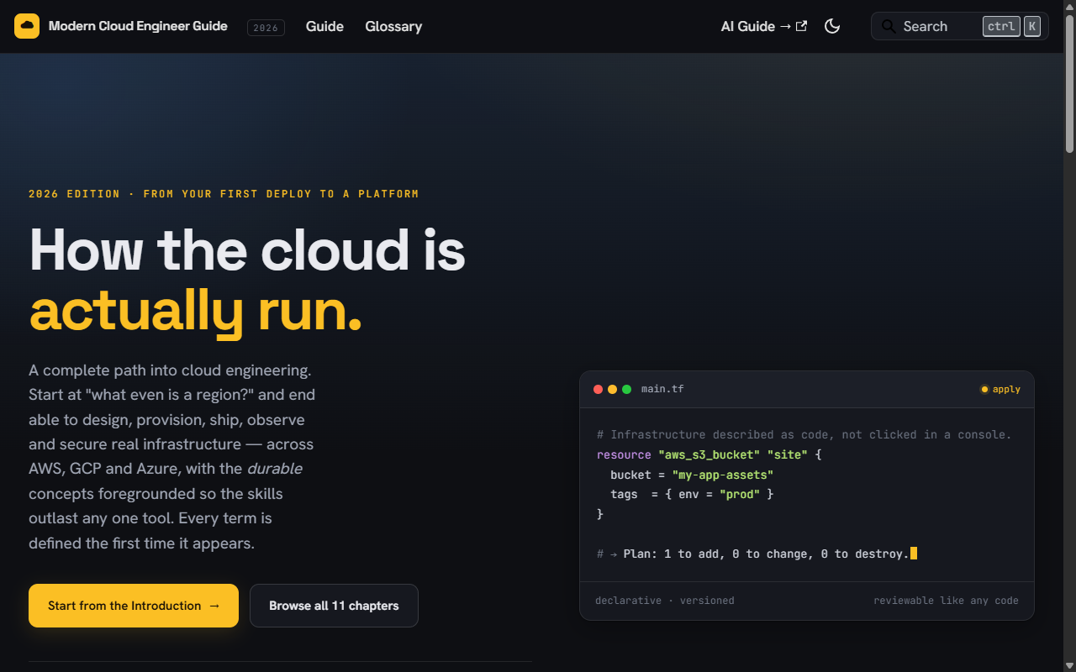Open the Guide menu item
This screenshot has height=672, width=1076.
coord(324,26)
